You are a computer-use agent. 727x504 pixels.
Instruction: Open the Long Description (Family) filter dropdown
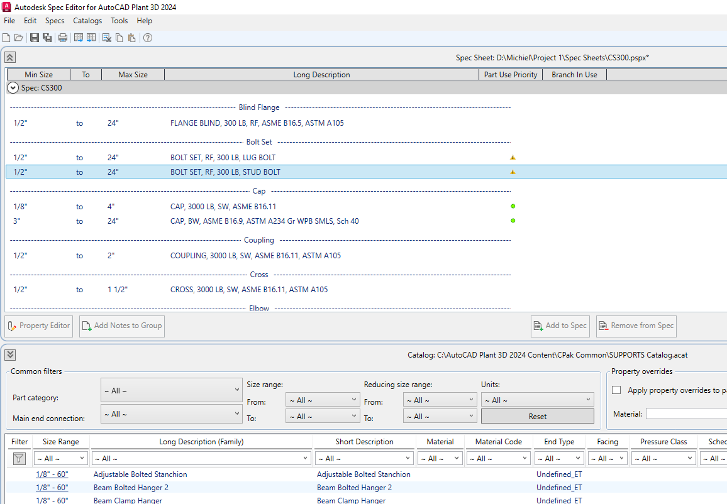pos(201,459)
